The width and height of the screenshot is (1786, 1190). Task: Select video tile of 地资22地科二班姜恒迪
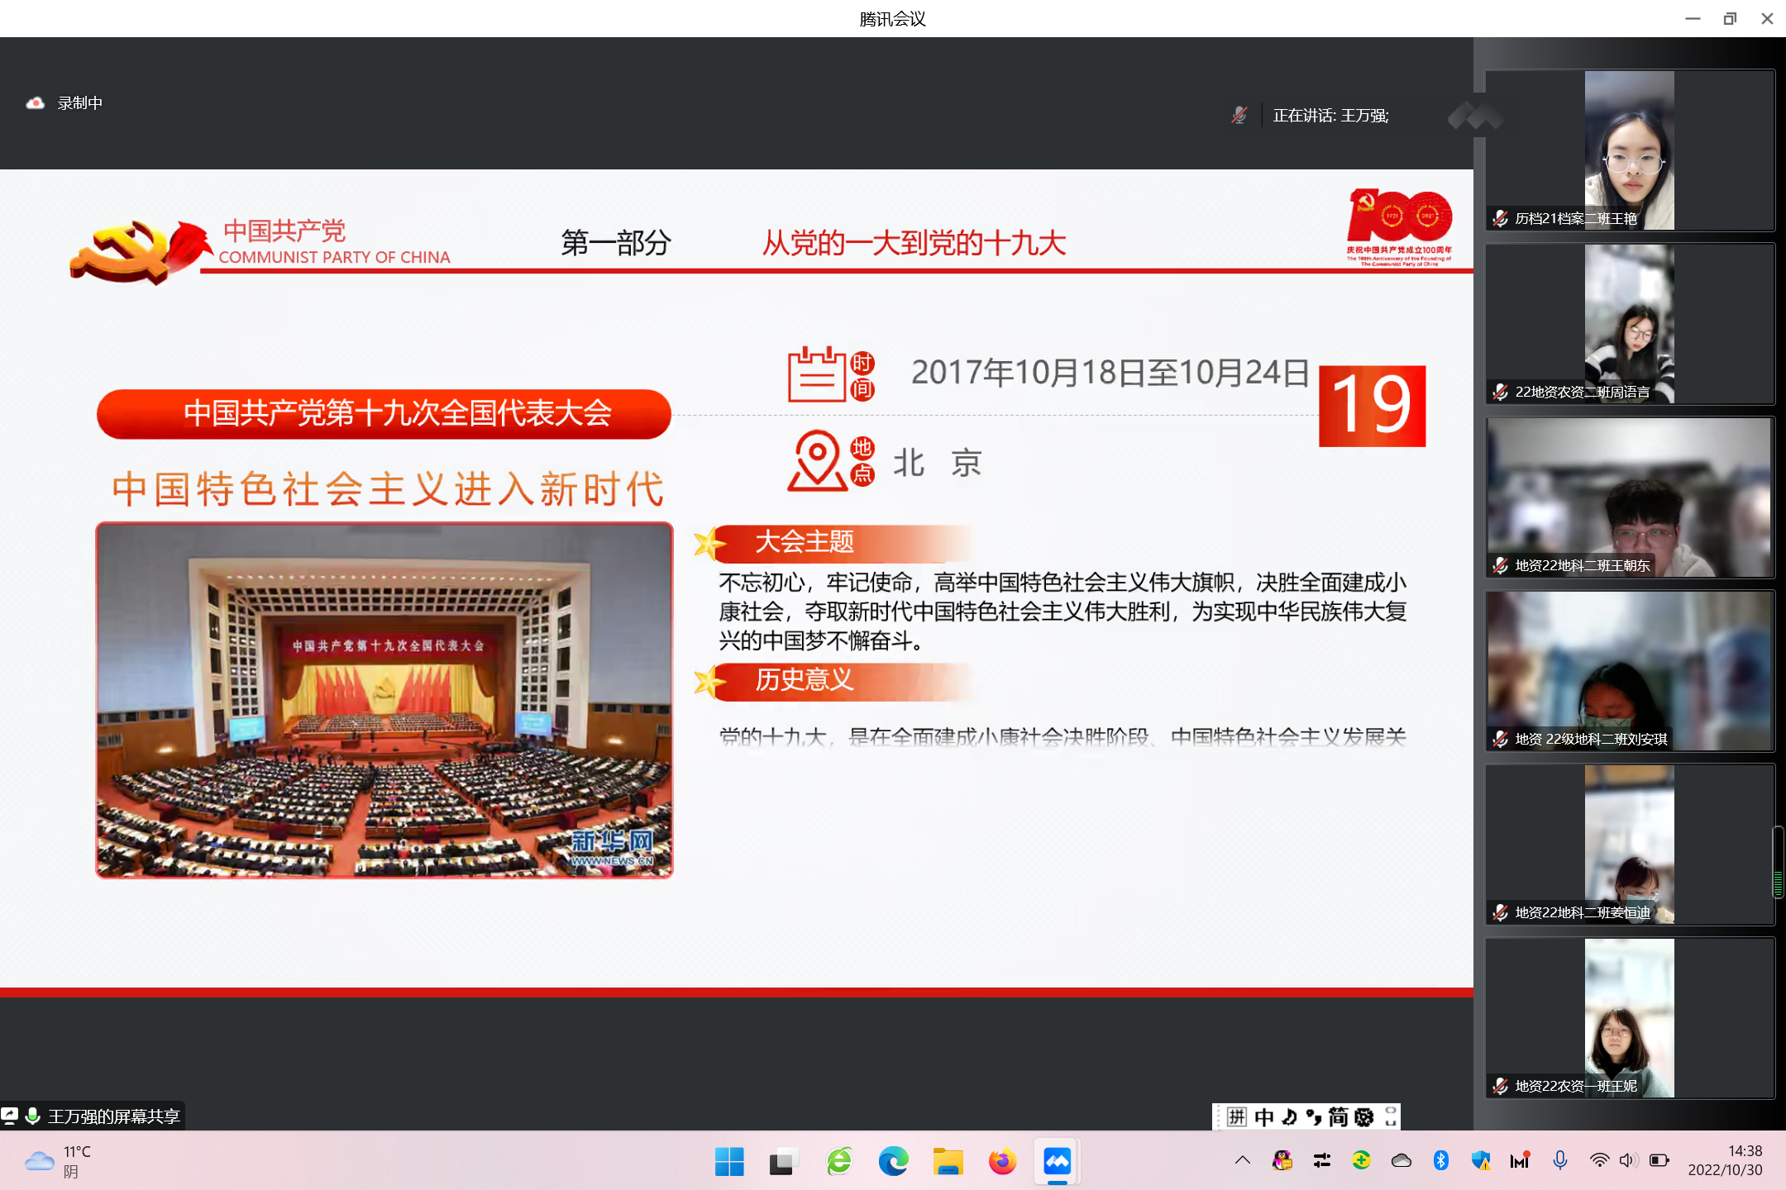(1629, 845)
